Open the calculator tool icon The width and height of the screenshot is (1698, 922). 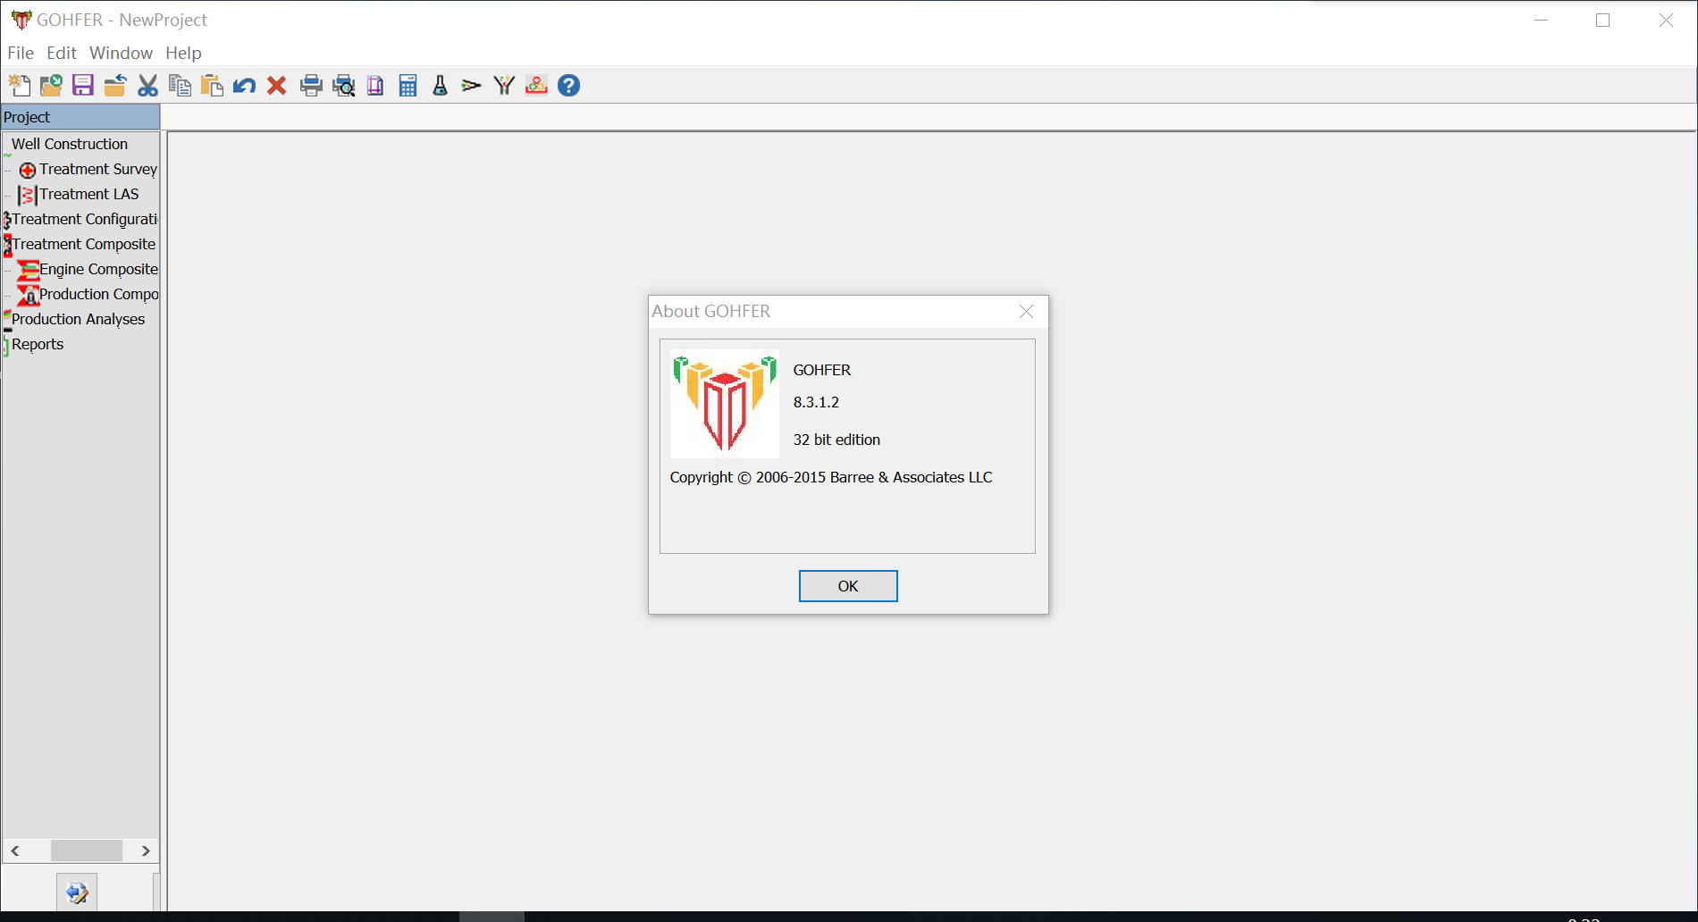[408, 86]
